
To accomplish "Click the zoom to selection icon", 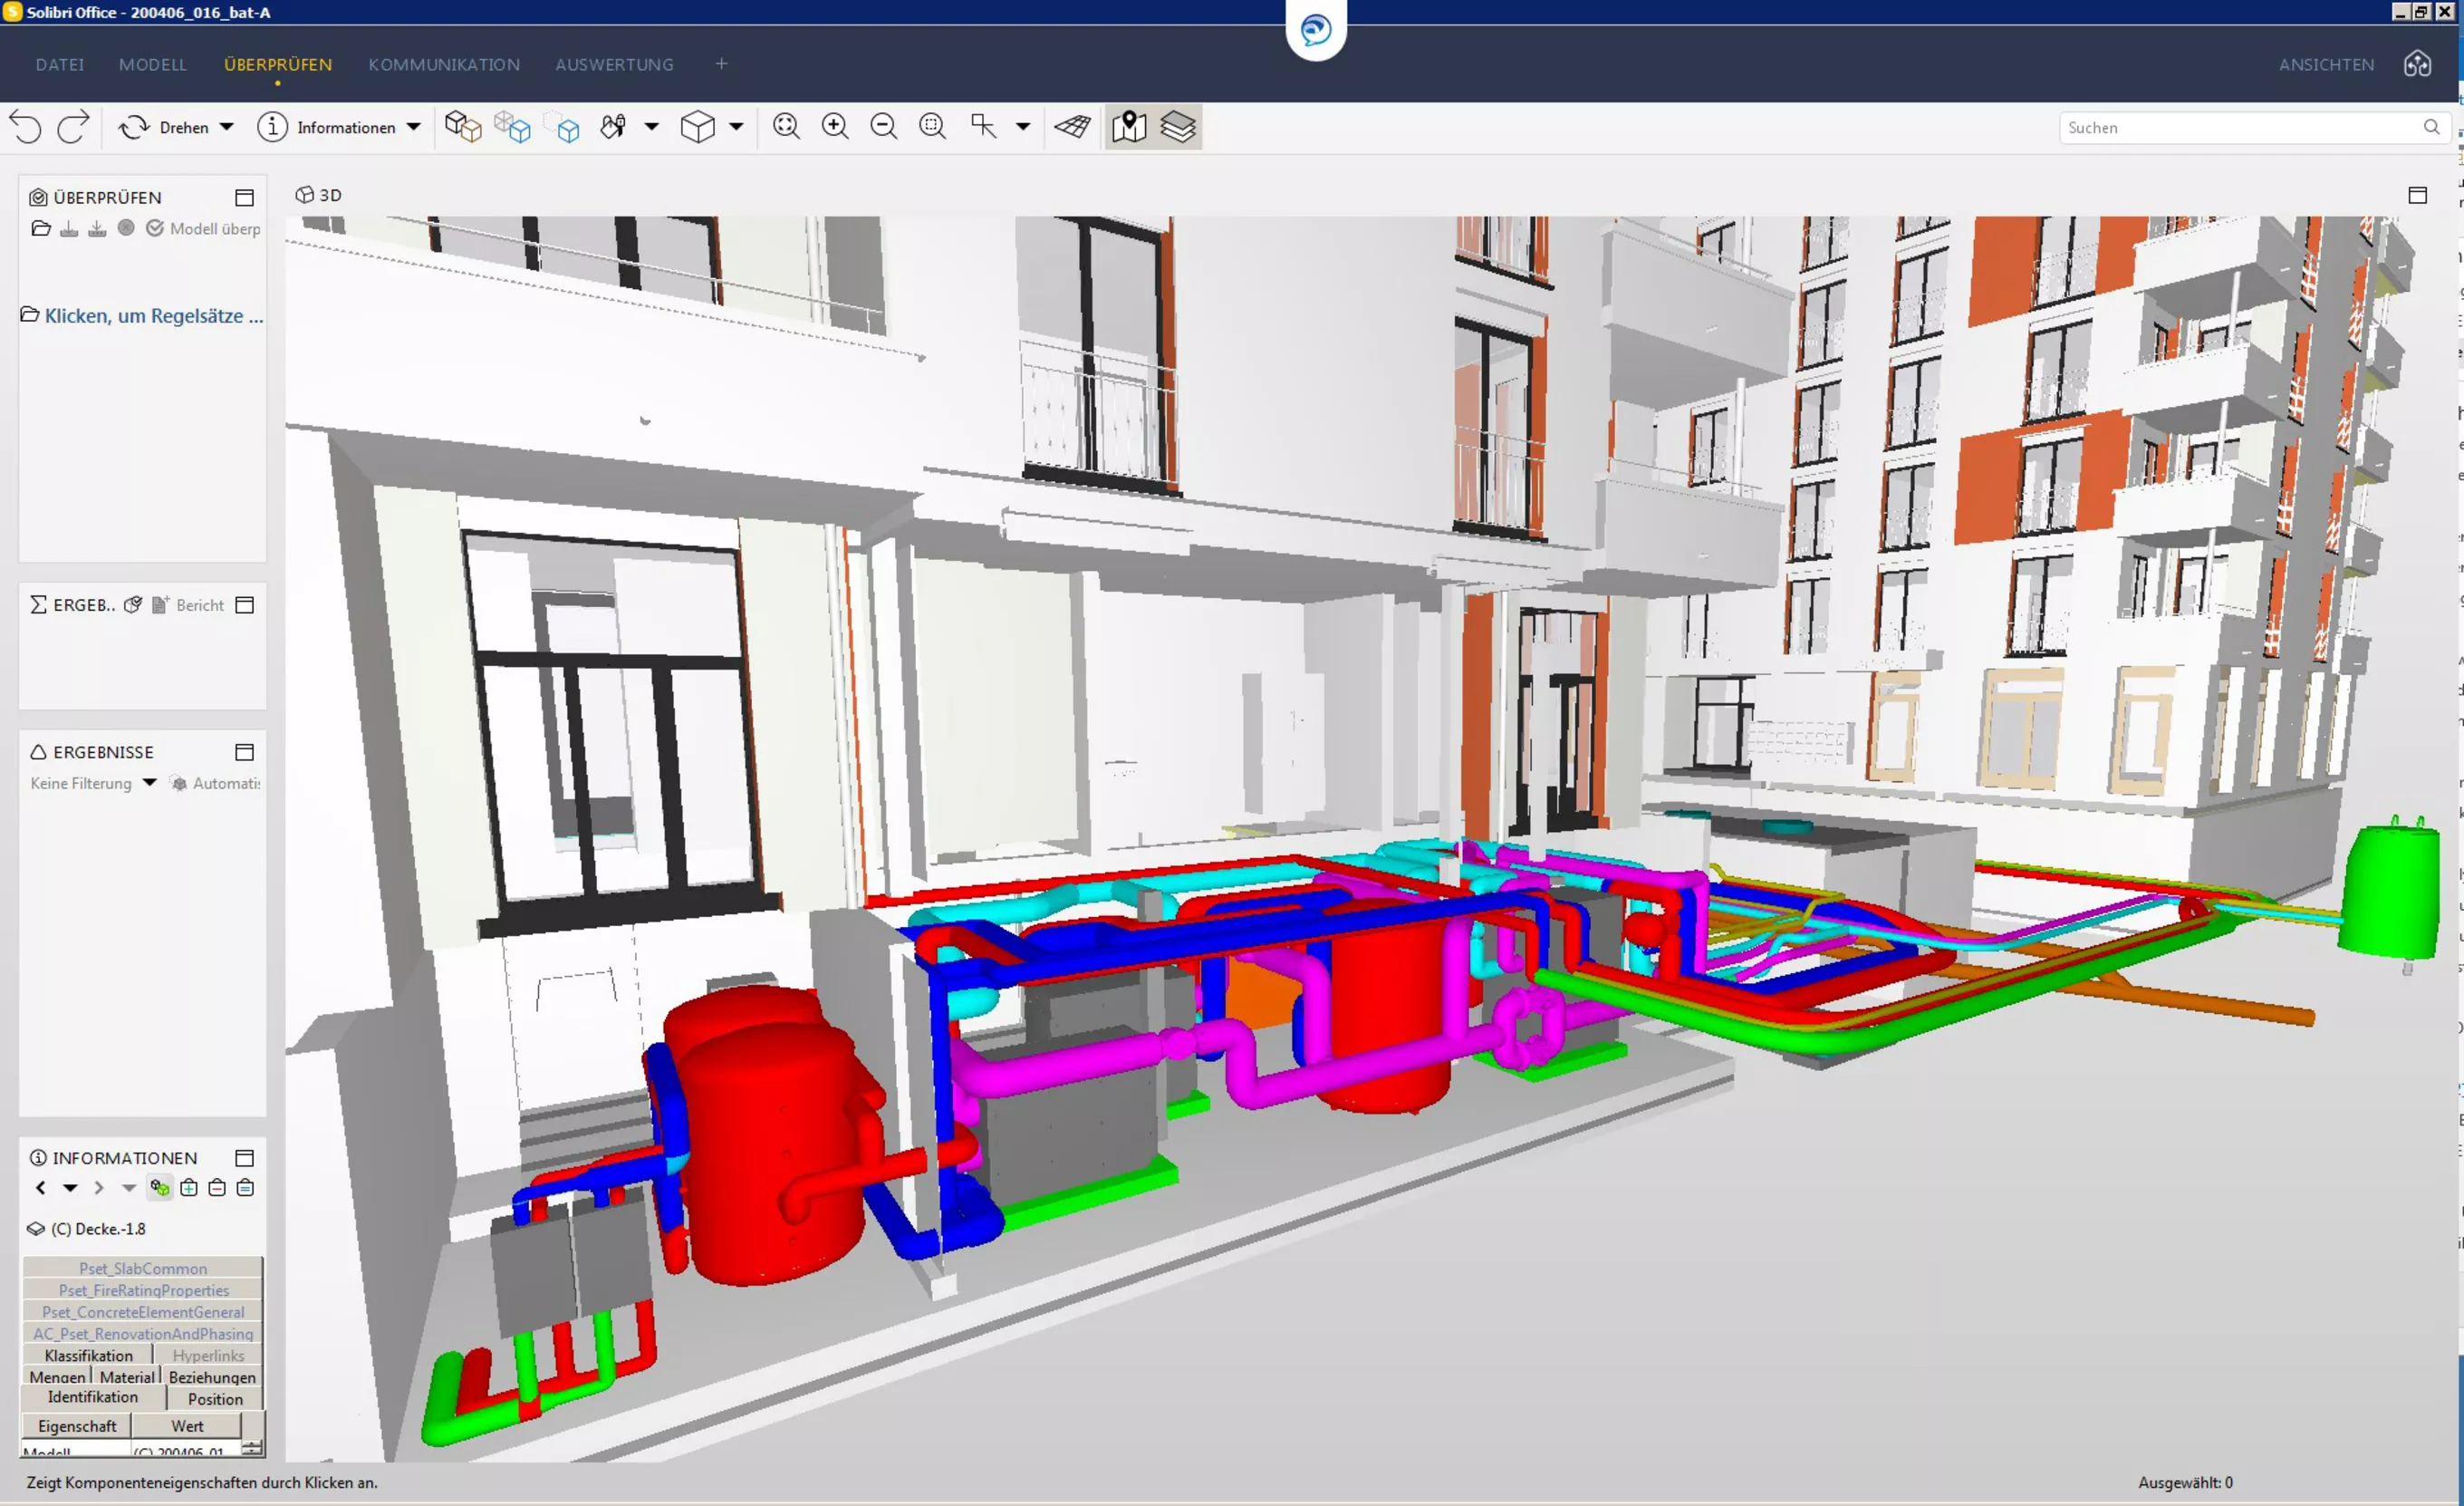I will [933, 126].
